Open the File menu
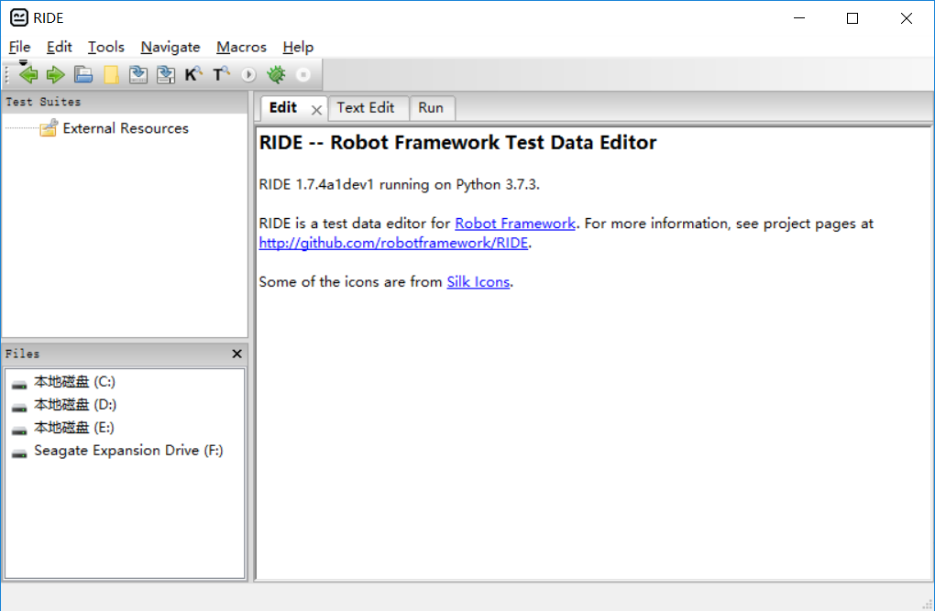935x611 pixels. click(19, 47)
